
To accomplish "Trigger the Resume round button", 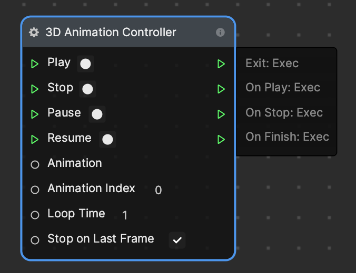I will pos(107,139).
